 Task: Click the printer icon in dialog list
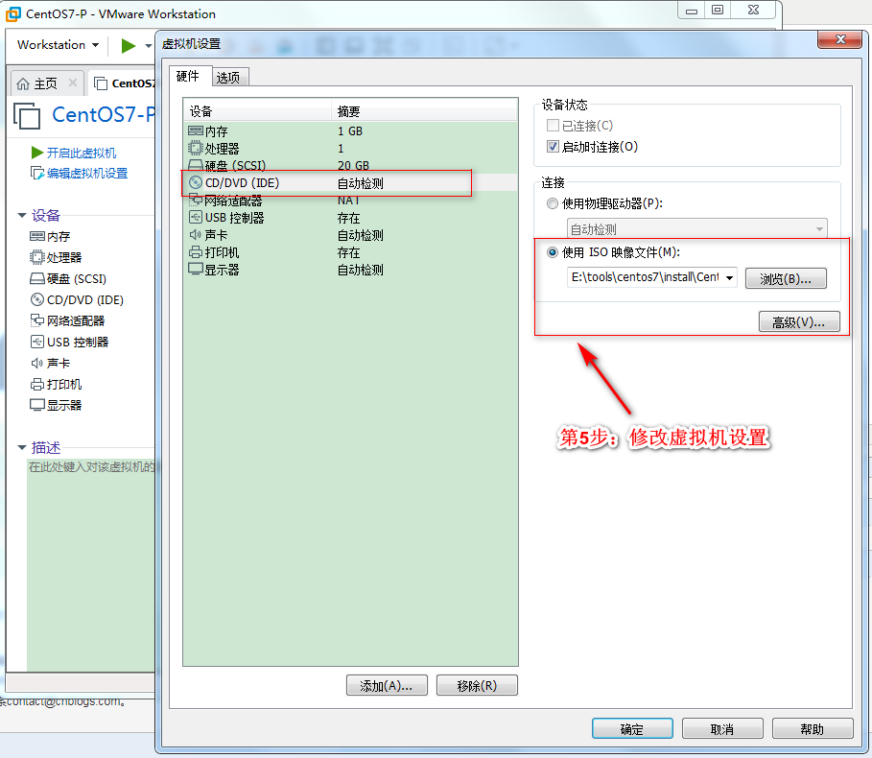click(x=195, y=252)
